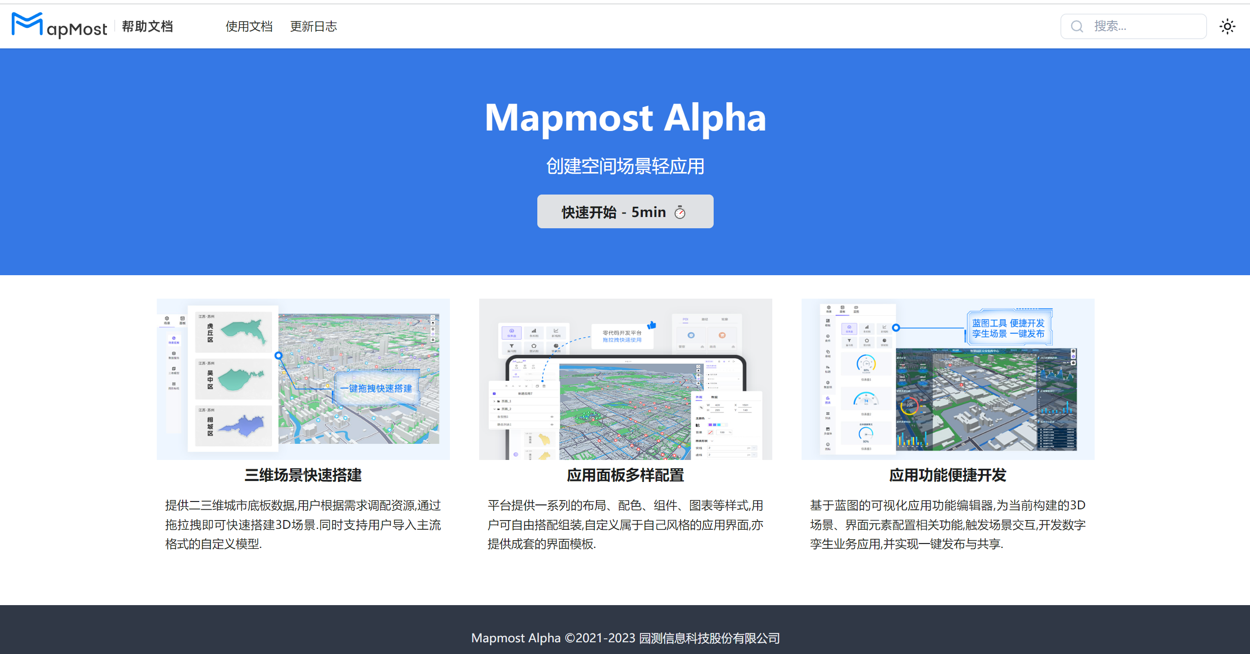
Task: Open the 三维场景快速搭建 feature image
Action: (303, 379)
